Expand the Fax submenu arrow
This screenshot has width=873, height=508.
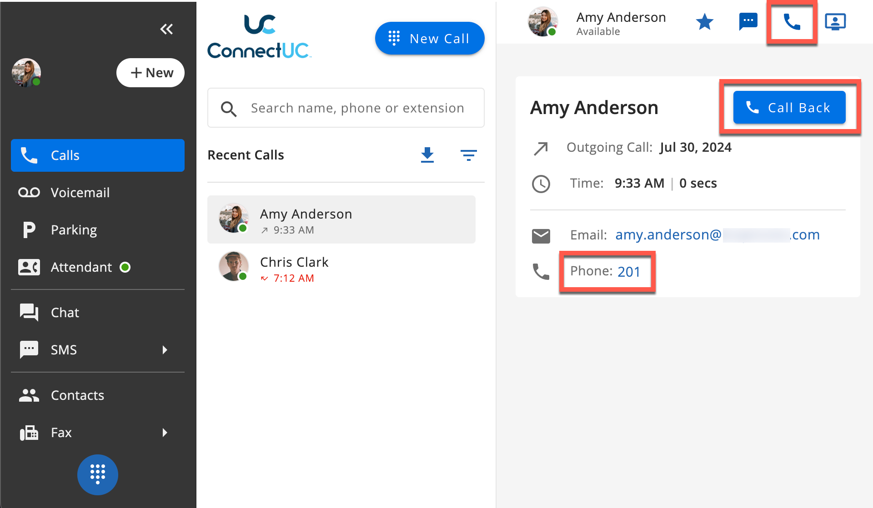(x=165, y=432)
